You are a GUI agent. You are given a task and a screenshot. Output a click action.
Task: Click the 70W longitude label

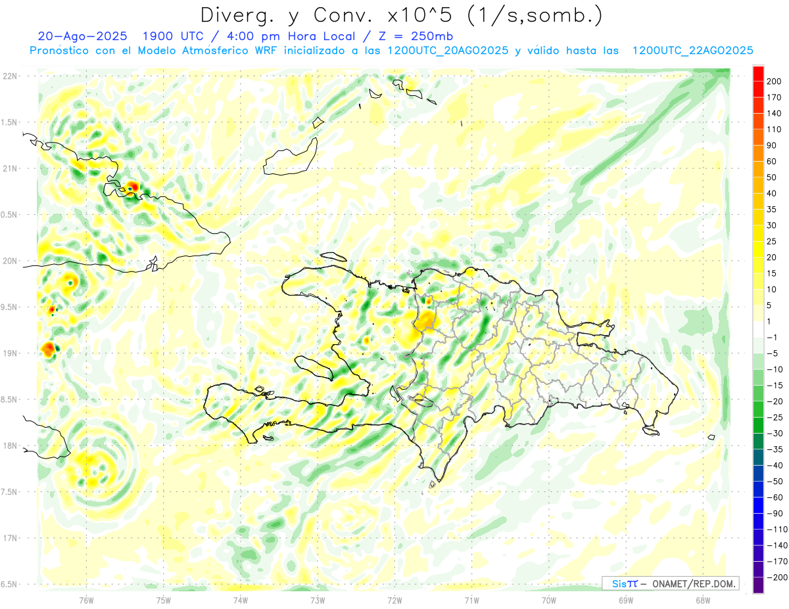pos(549,600)
